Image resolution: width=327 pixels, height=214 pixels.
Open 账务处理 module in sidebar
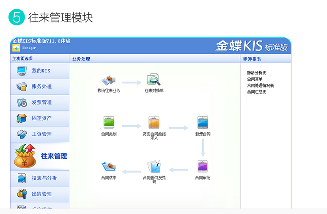40,86
